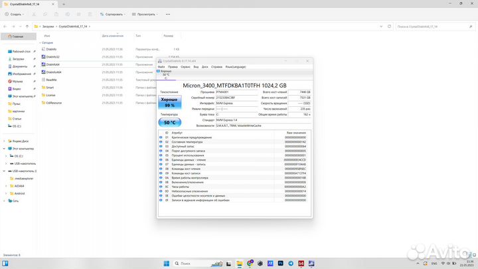Open the ReadMe text file
This screenshot has height=269, width=478.
point(52,80)
